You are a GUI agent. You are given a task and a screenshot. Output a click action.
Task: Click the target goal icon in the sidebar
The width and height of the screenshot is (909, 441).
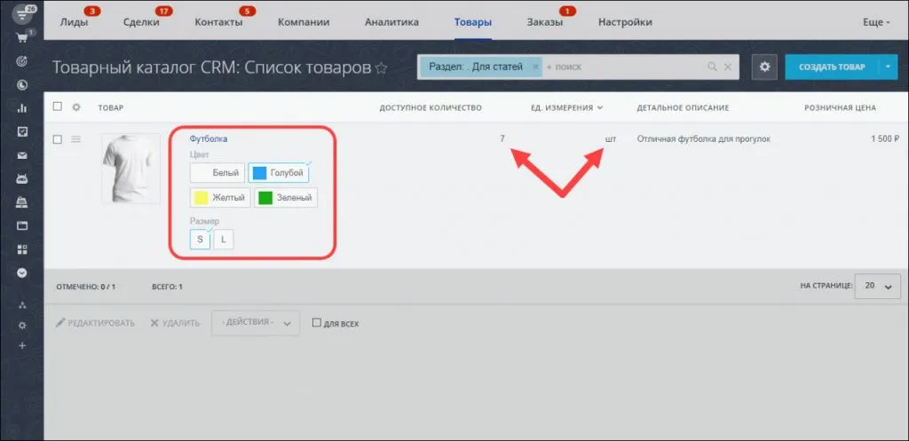(21, 61)
